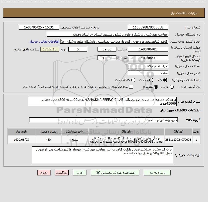Click the شماره نیاز field 1100090878000058
The image size is (208, 202).
click(148, 27)
